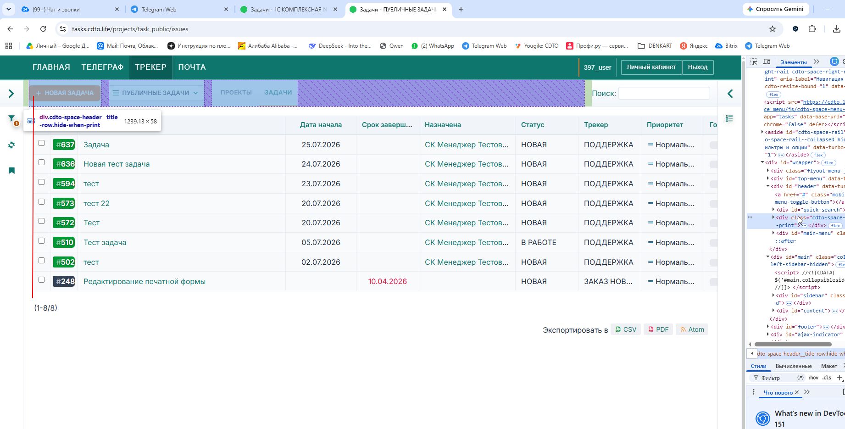
Task: Activate the DevTools element inspector picker
Action: click(754, 62)
